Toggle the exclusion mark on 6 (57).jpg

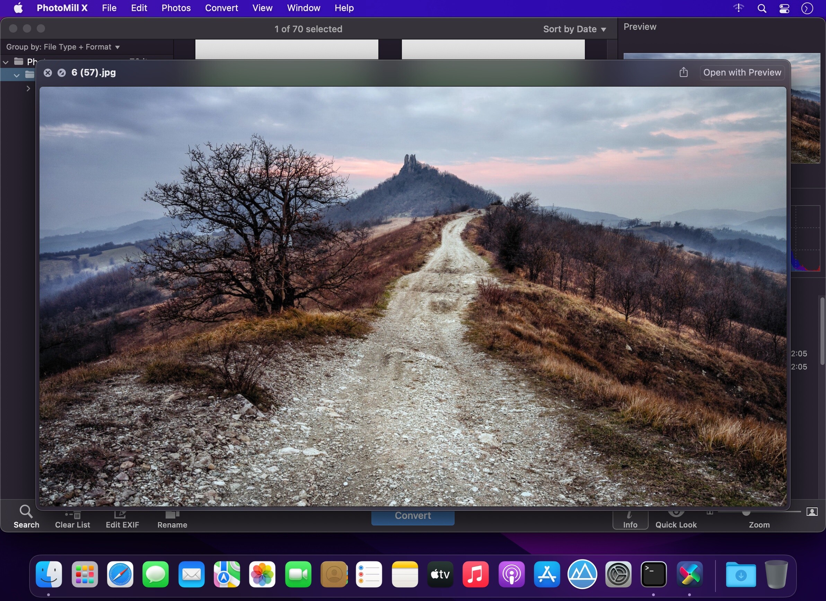(x=61, y=72)
